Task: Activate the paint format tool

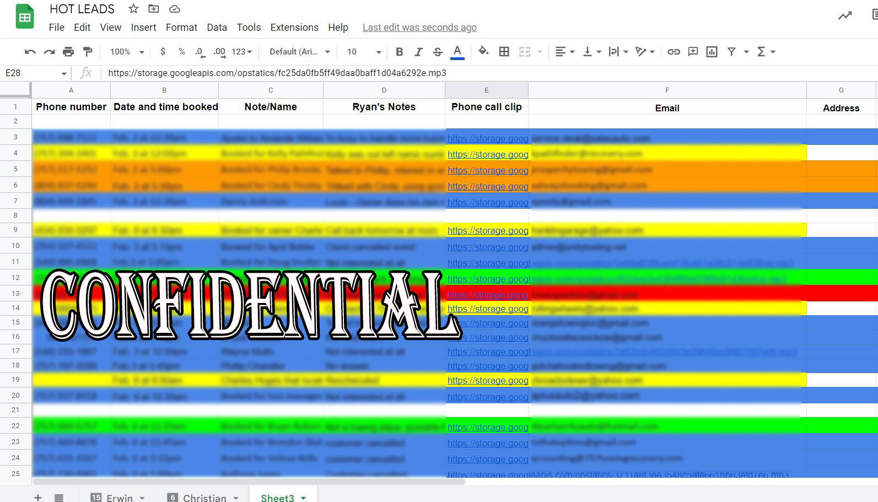Action: pyautogui.click(x=88, y=52)
